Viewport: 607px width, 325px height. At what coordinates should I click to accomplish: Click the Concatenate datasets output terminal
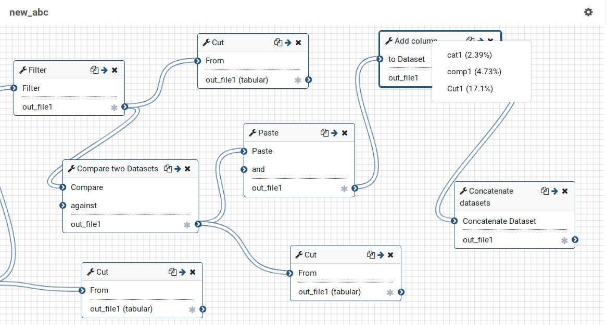coord(575,240)
